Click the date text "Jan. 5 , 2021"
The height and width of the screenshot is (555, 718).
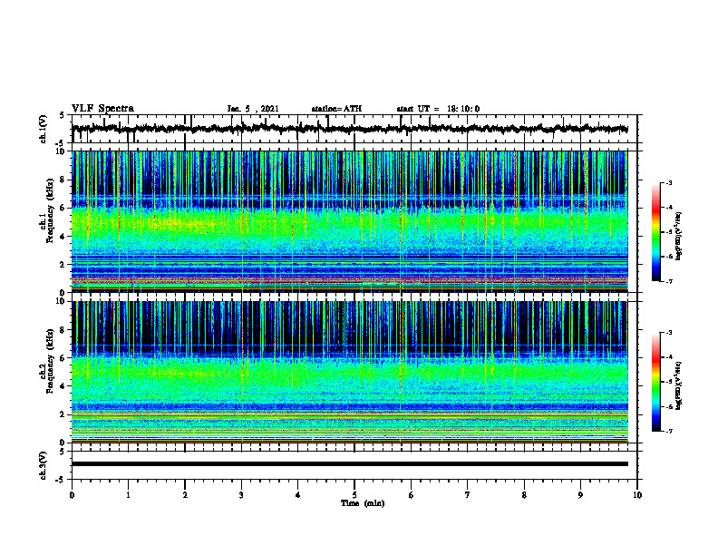click(x=253, y=109)
